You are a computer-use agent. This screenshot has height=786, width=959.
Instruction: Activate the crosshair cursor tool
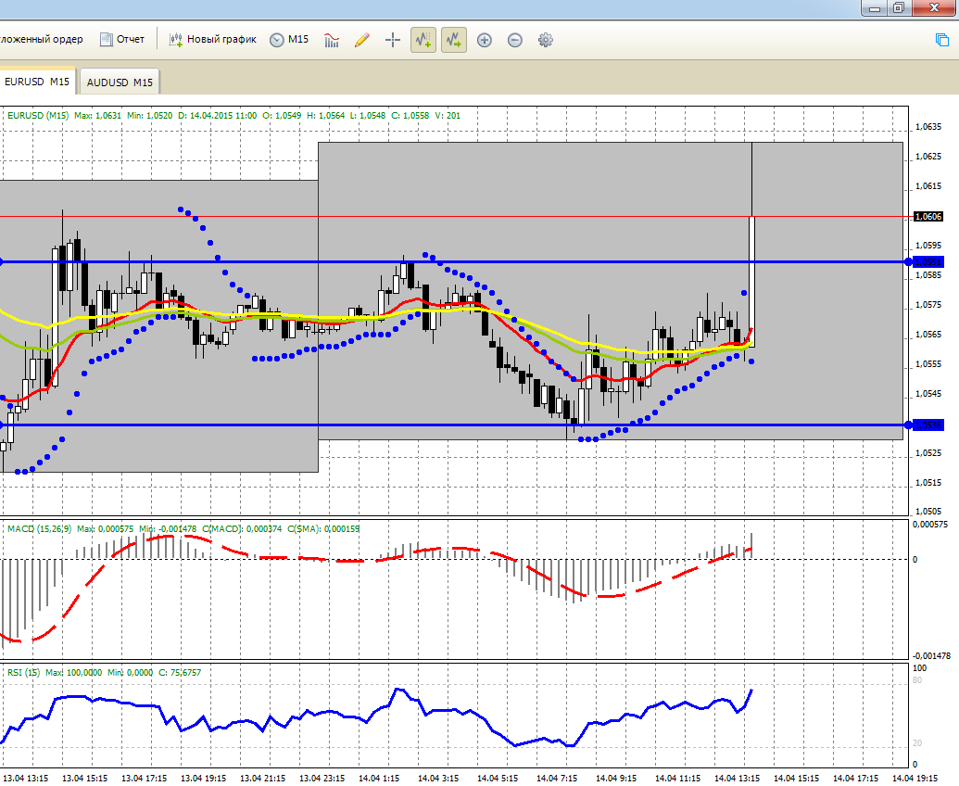(x=393, y=41)
